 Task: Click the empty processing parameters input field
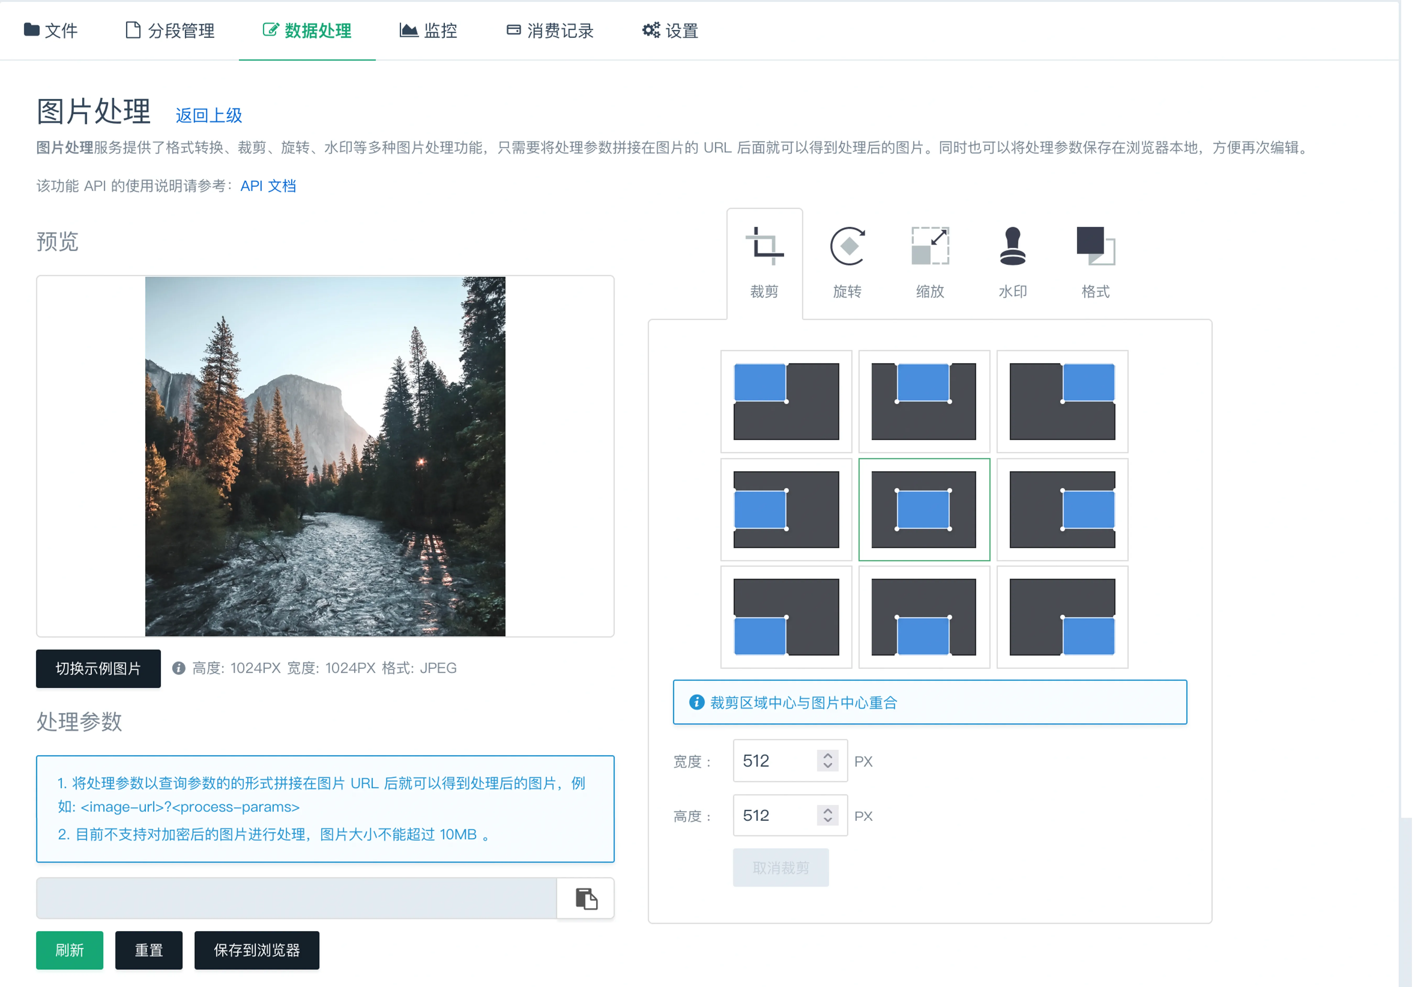tap(295, 898)
